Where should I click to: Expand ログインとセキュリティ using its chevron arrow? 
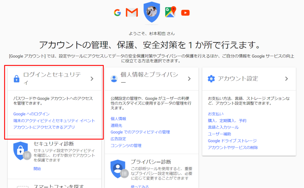pos(92,79)
